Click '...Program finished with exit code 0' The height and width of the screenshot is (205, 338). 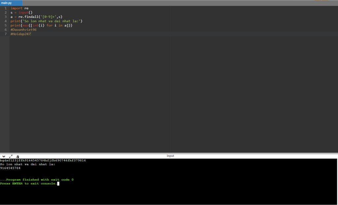37,180
